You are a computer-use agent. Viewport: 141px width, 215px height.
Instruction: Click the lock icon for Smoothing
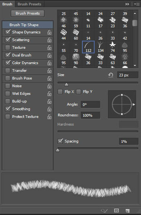click(49, 109)
